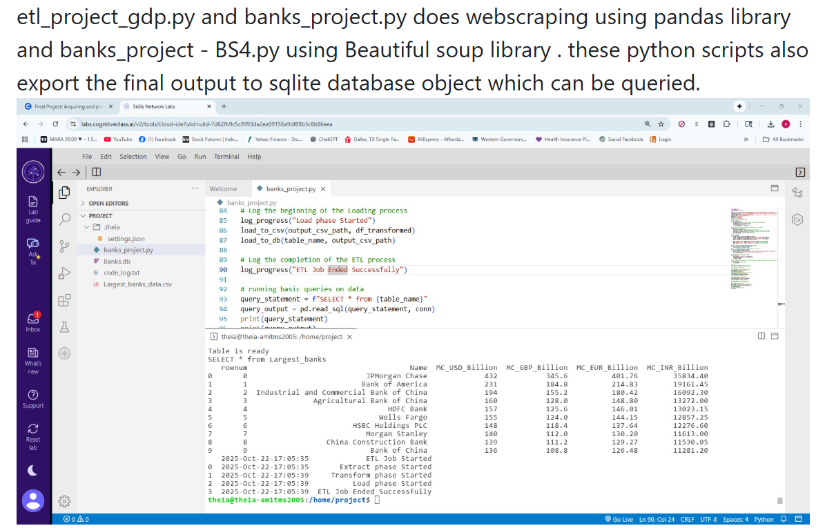Open the Search view in activity bar
825x528 pixels.
pyautogui.click(x=64, y=219)
